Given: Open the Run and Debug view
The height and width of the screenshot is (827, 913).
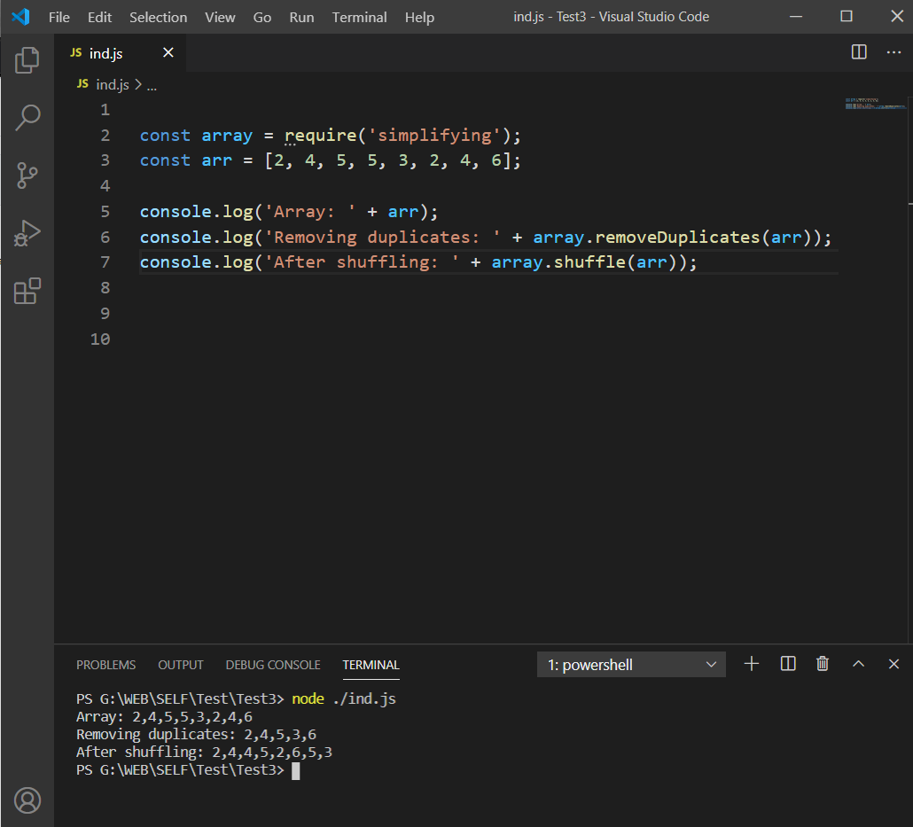Looking at the screenshot, I should (x=27, y=233).
